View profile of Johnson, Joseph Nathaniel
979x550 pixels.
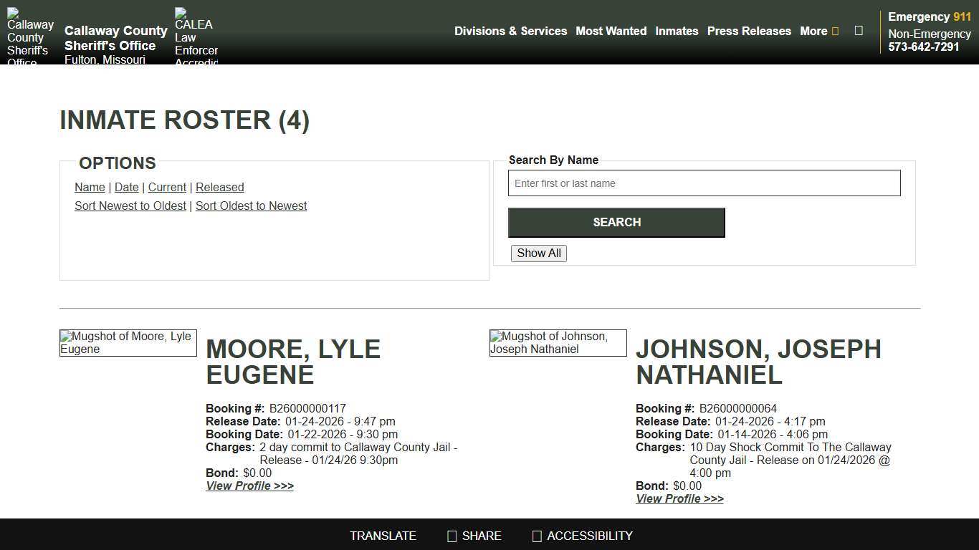679,498
